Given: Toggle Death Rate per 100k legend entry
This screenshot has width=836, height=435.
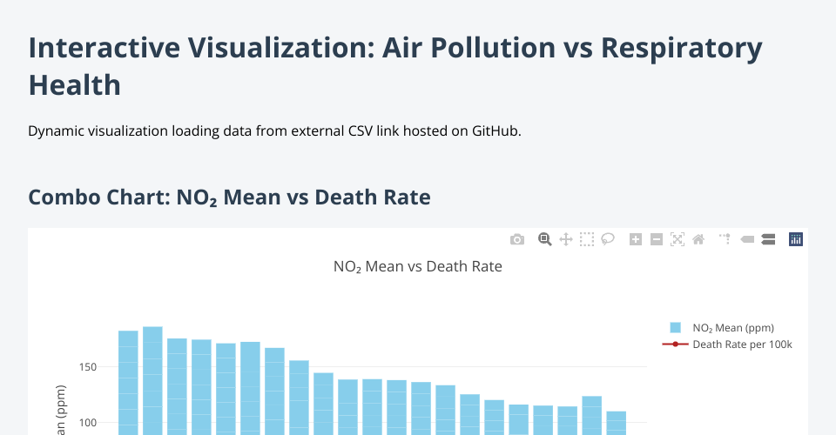Looking at the screenshot, I should pyautogui.click(x=742, y=345).
